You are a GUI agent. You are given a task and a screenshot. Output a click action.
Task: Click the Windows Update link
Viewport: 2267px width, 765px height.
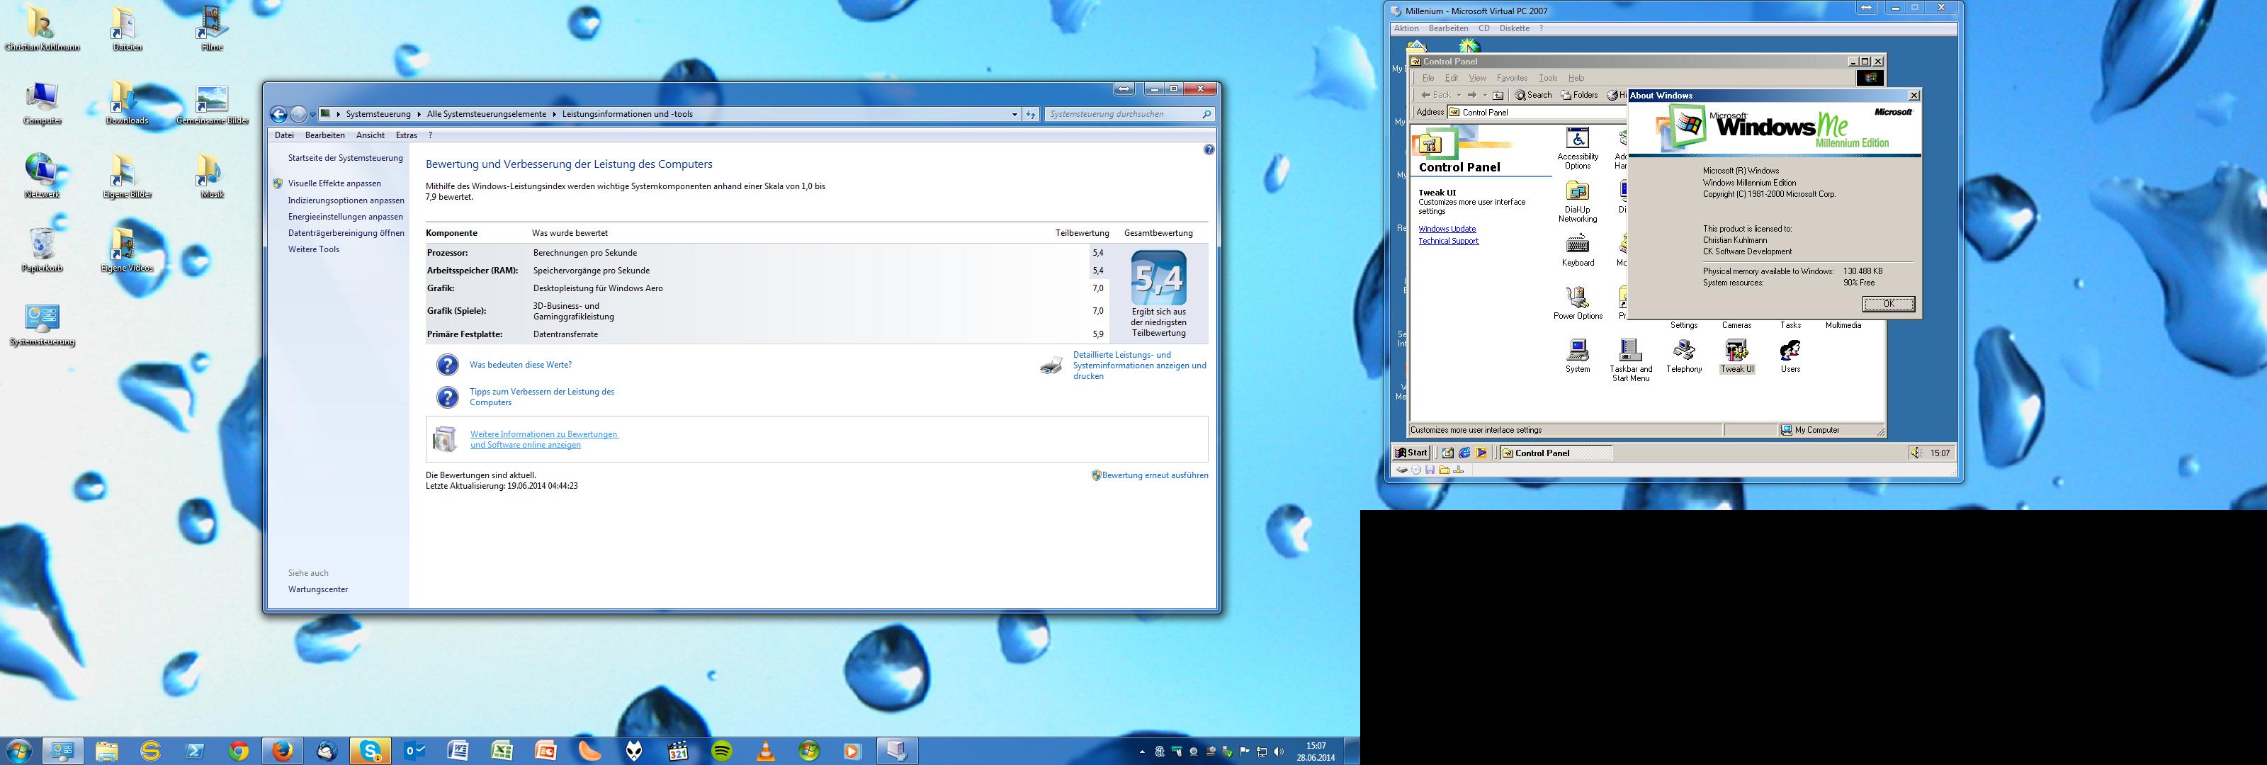[1447, 229]
